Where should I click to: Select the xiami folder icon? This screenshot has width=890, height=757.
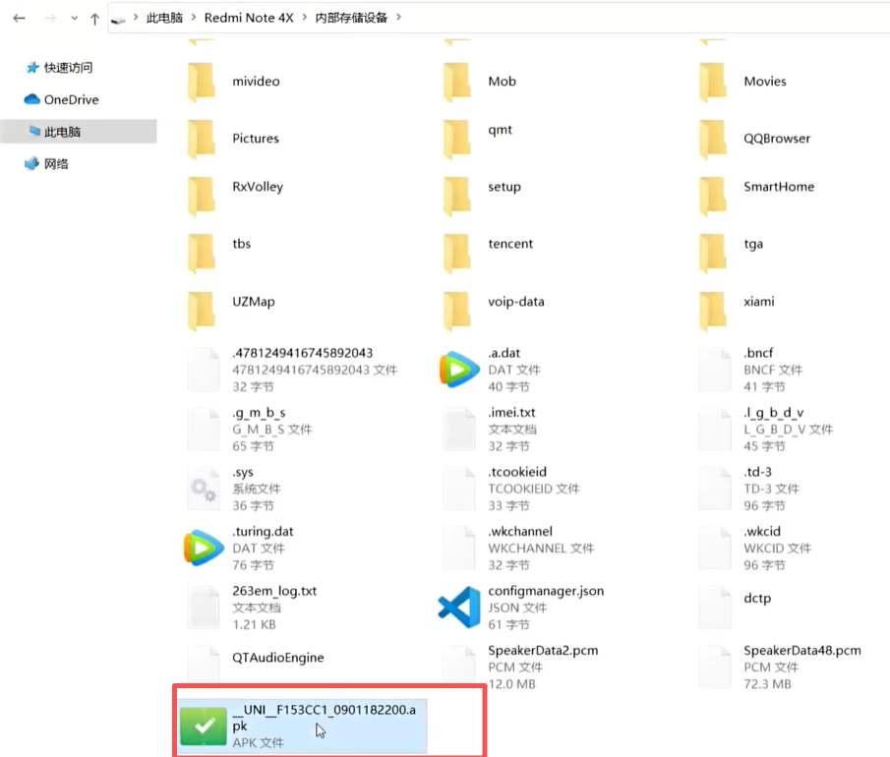point(713,311)
